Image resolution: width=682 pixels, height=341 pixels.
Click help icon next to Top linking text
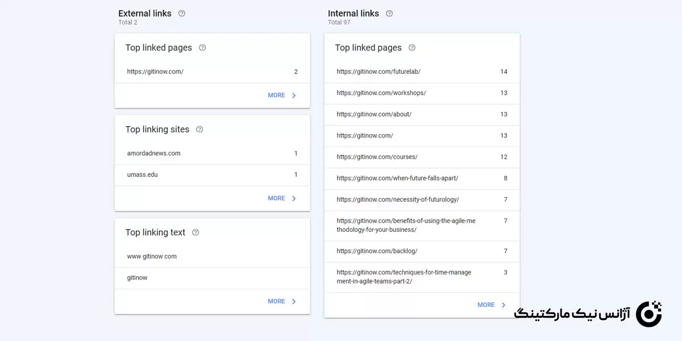tap(196, 232)
